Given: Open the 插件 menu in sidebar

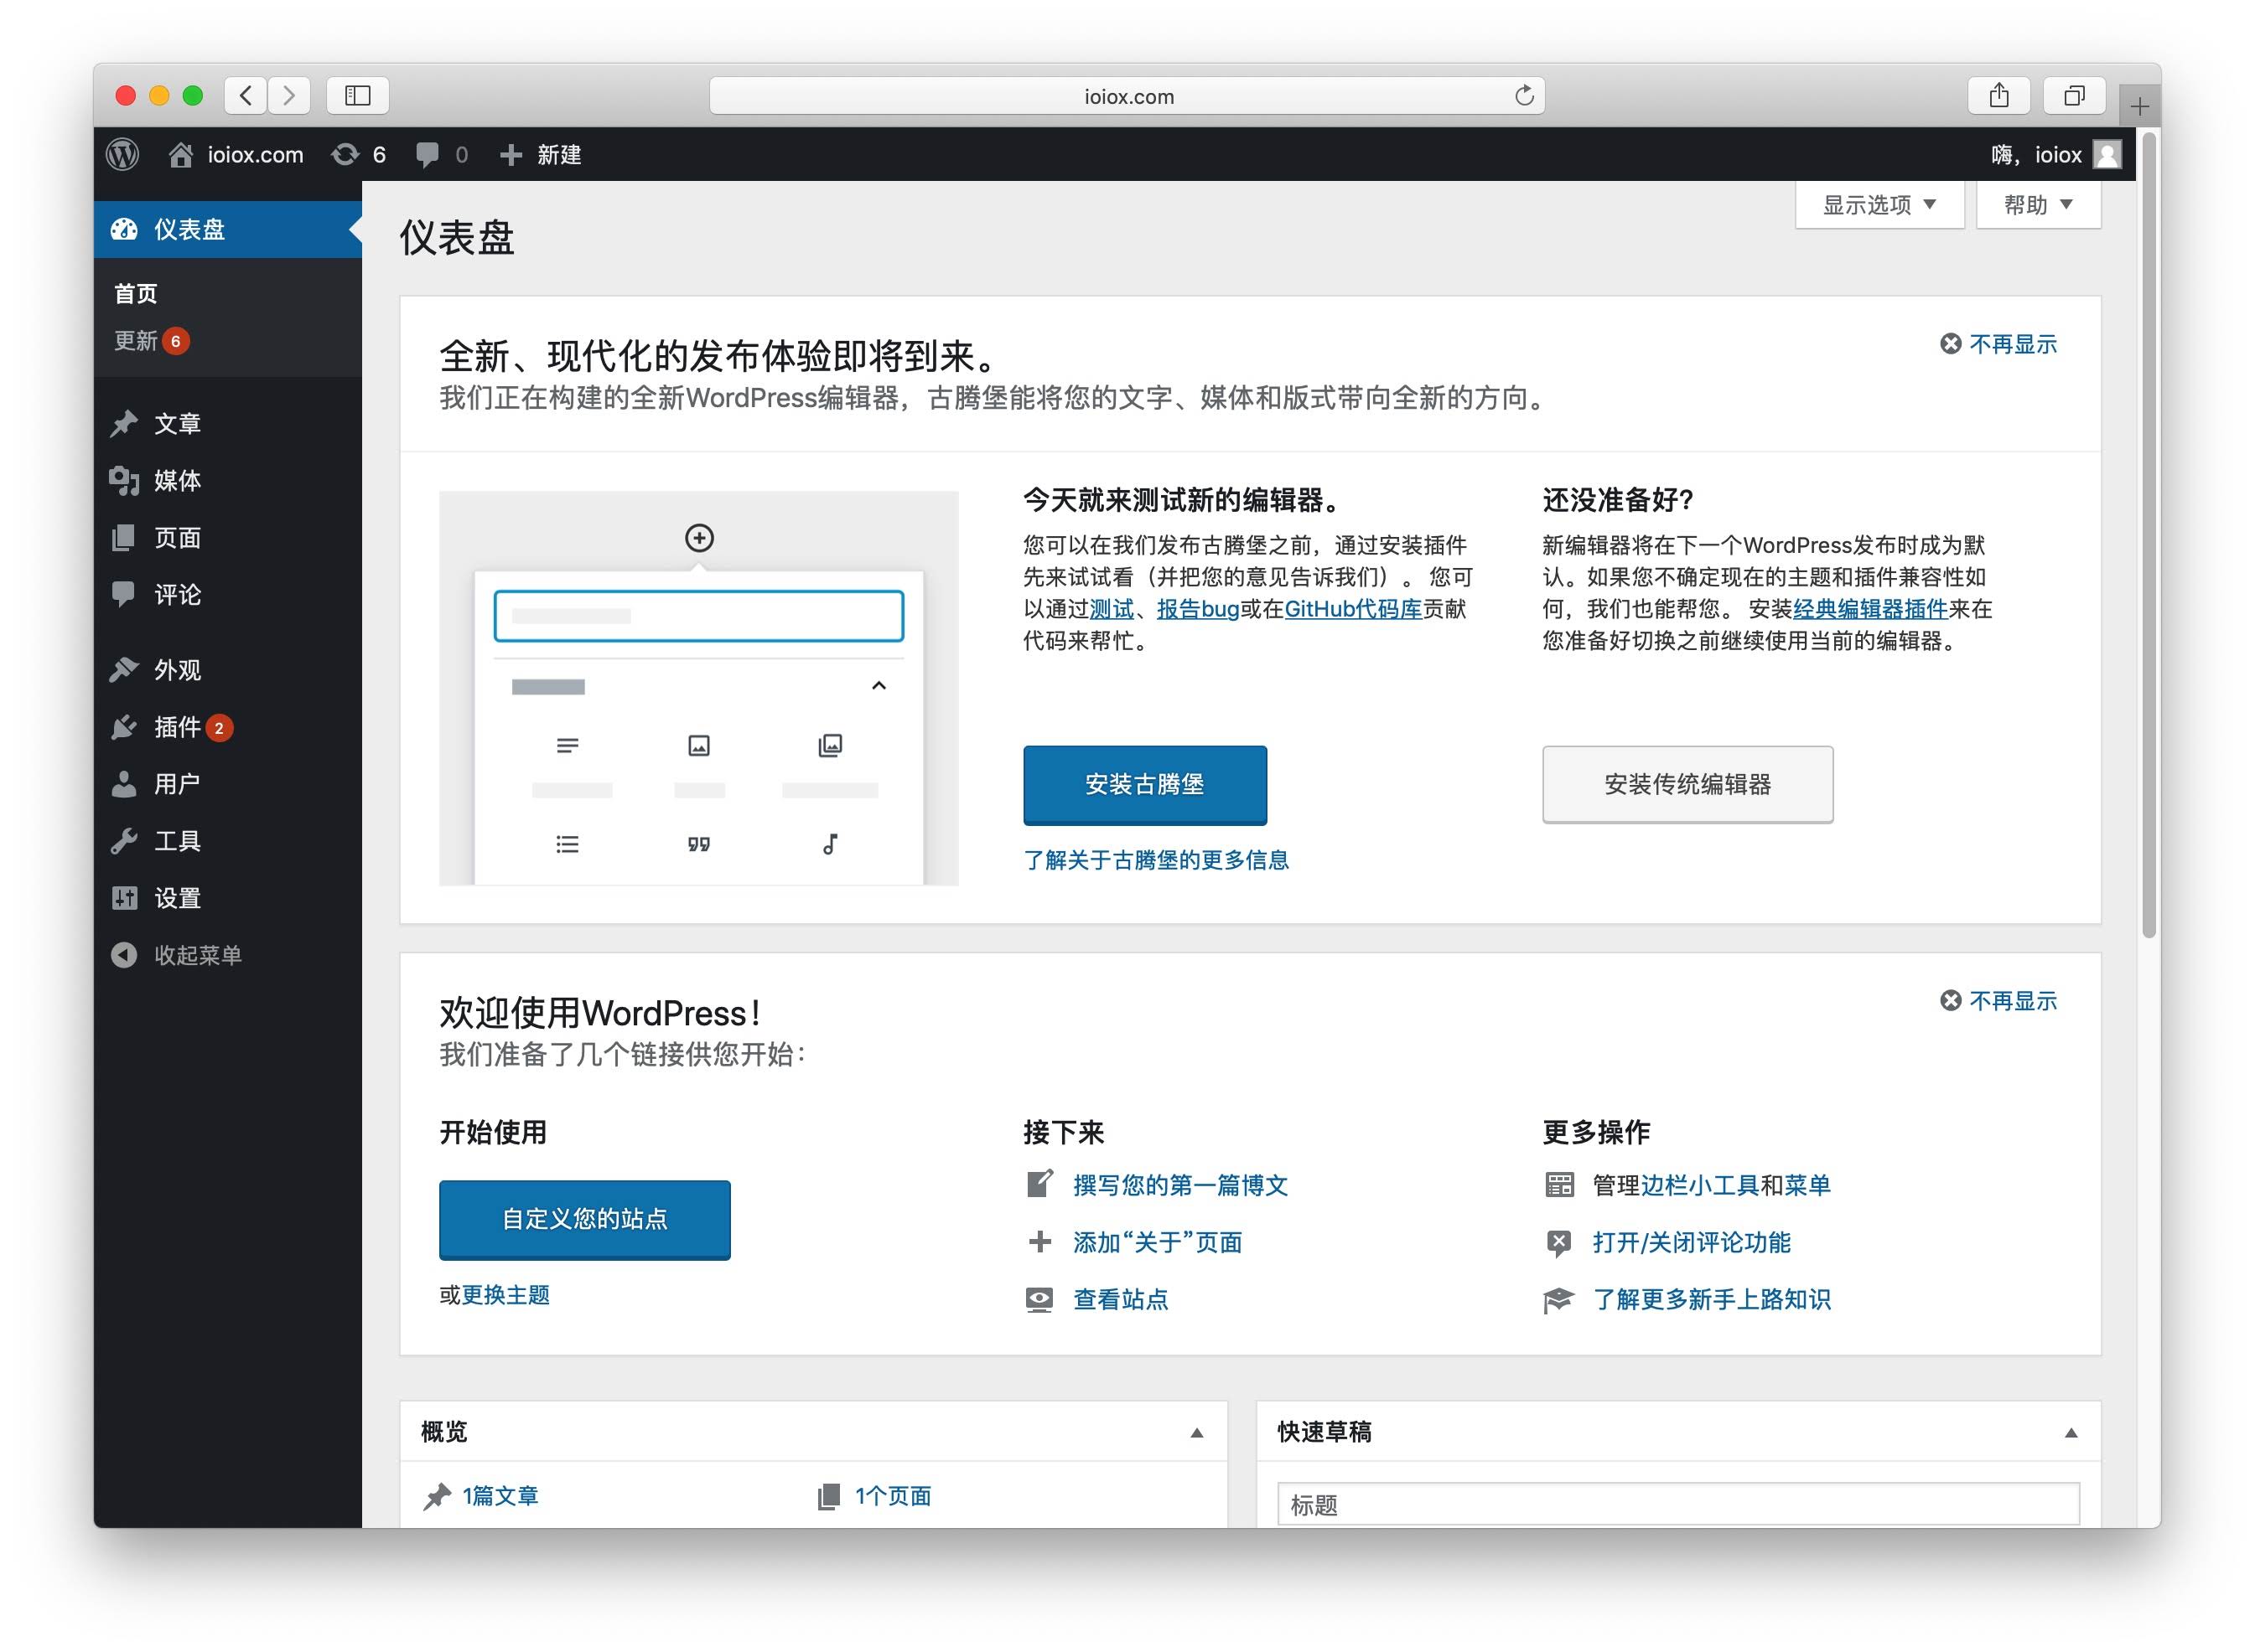Looking at the screenshot, I should (x=177, y=727).
